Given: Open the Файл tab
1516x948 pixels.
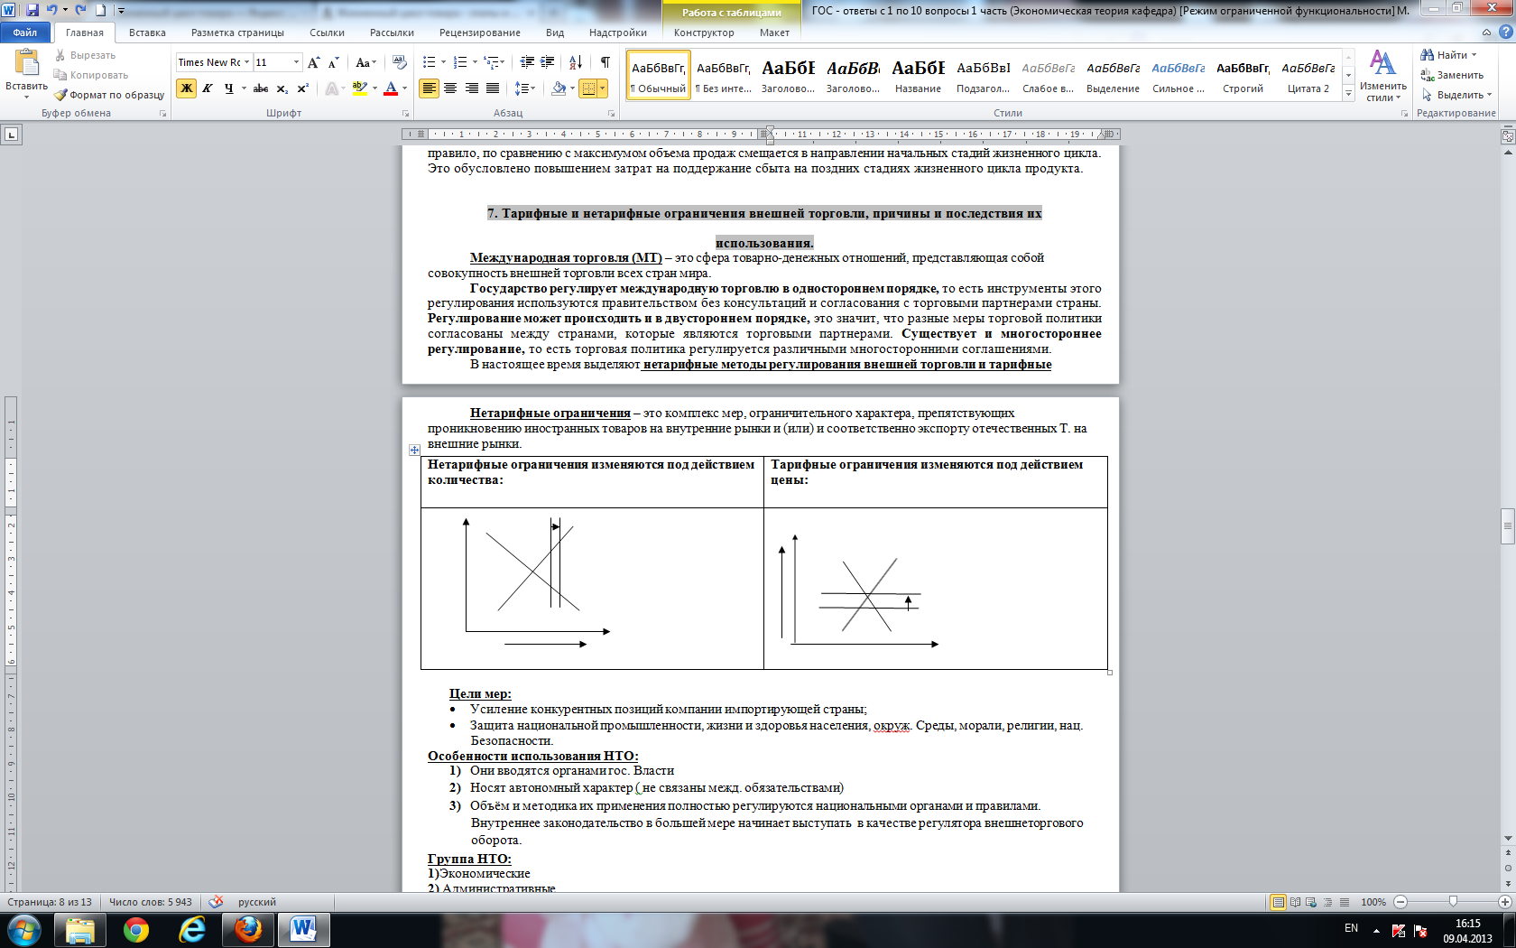Looking at the screenshot, I should coord(25,33).
